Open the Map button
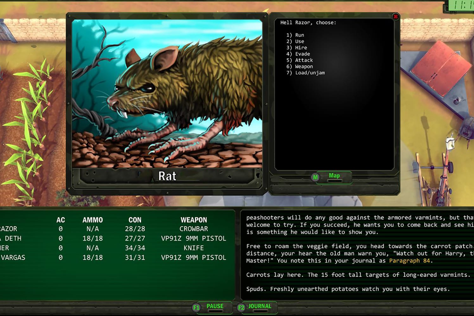Screen dimensions: 474x316 click(x=334, y=177)
